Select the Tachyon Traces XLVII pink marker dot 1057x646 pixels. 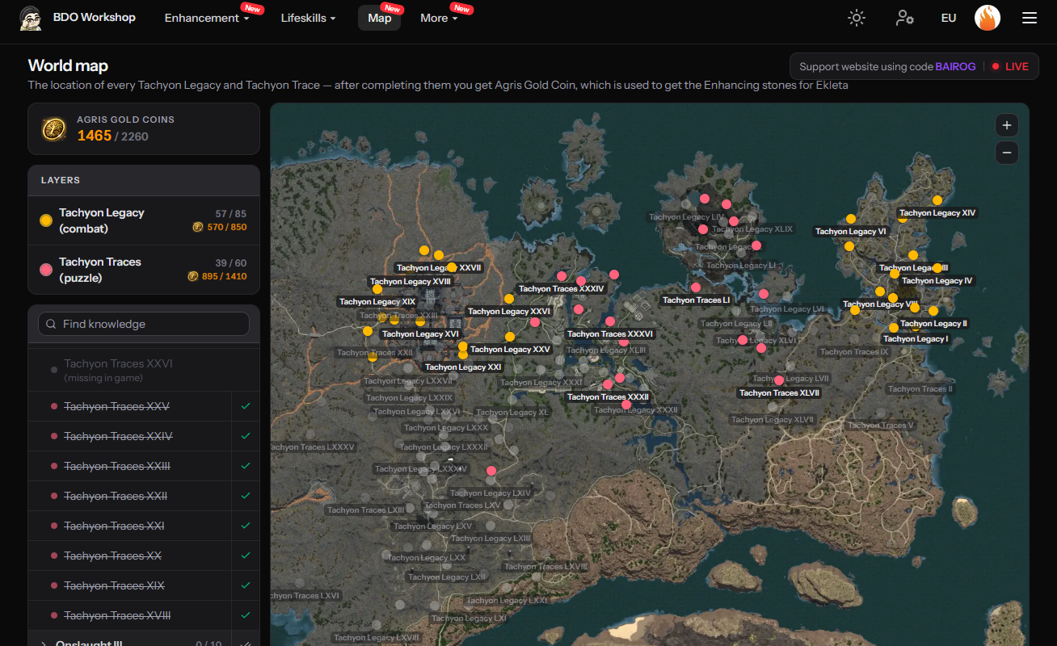(779, 380)
